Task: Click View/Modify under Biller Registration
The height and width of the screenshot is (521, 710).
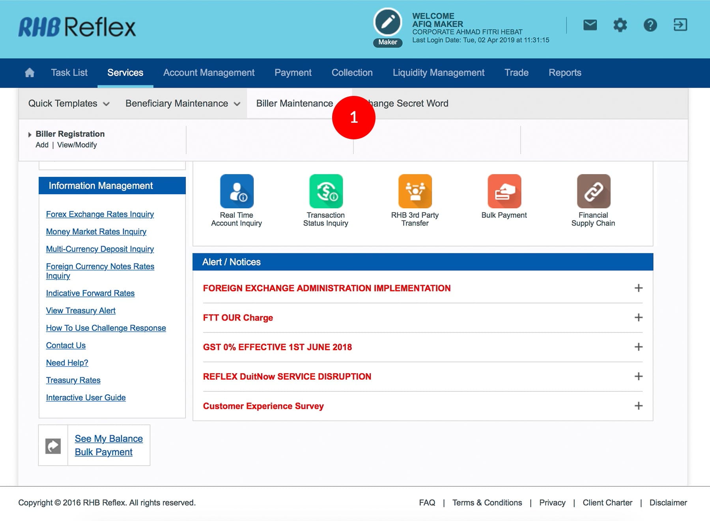Action: click(x=77, y=145)
